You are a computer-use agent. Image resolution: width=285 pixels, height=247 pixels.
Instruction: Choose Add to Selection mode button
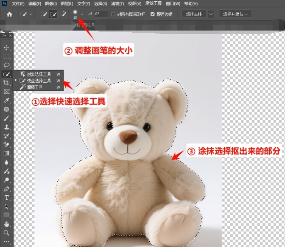53,14
